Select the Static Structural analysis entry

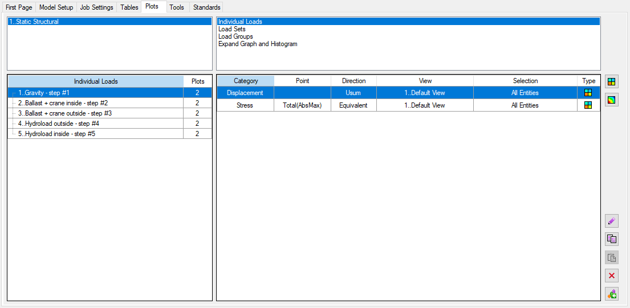34,22
